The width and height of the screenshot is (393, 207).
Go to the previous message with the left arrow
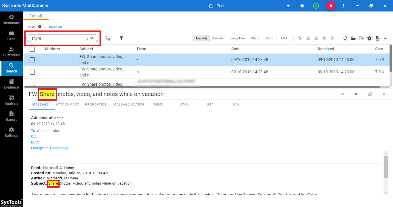(x=342, y=94)
